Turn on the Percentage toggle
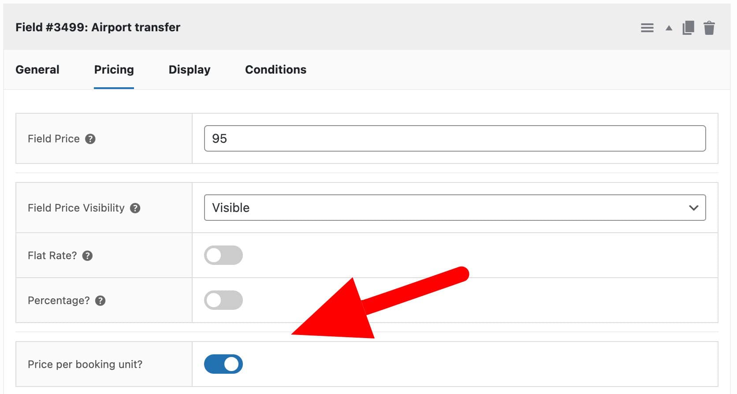 point(223,300)
